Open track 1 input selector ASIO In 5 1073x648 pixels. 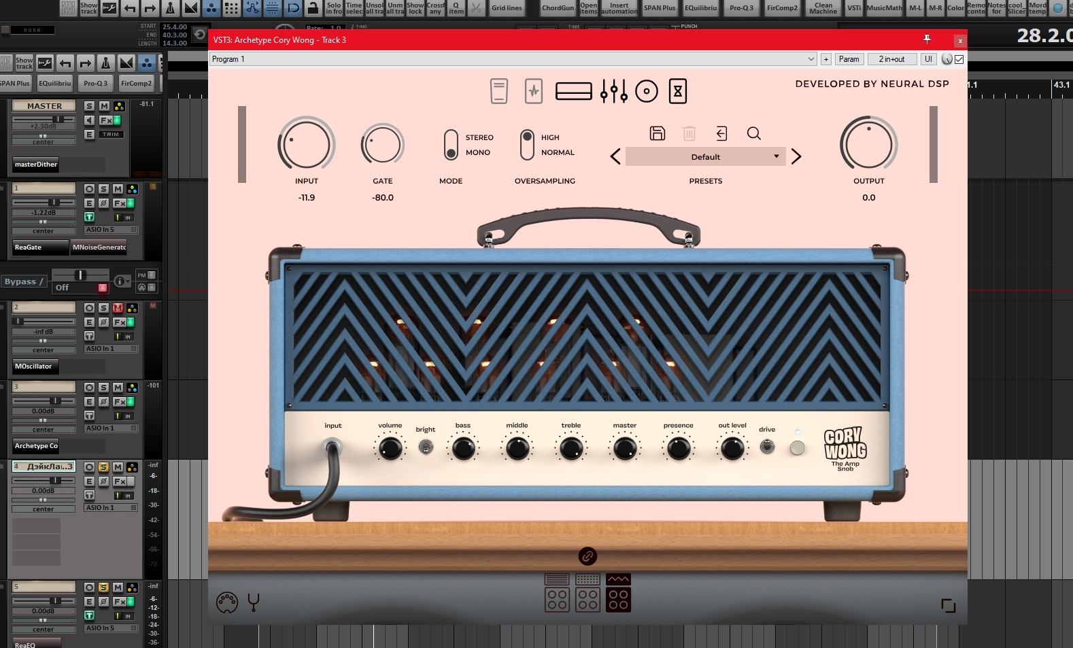(x=111, y=230)
